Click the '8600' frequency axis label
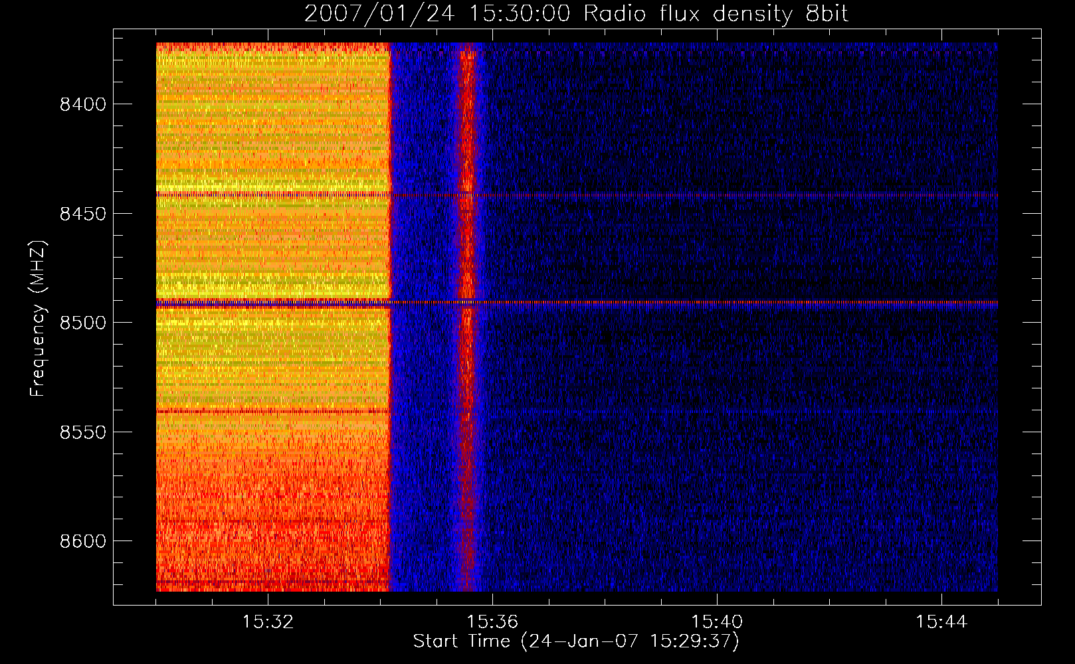 tap(82, 541)
